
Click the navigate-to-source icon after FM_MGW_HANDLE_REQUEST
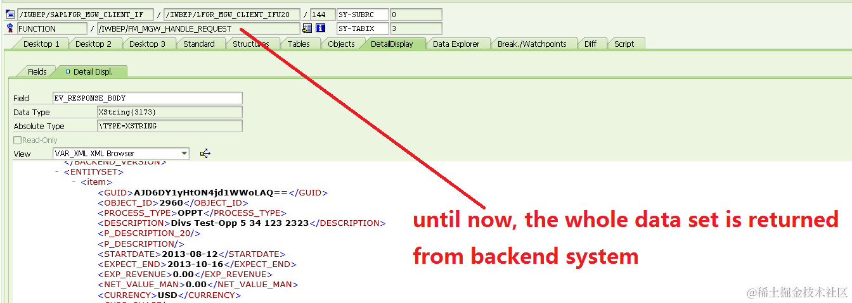[x=307, y=28]
